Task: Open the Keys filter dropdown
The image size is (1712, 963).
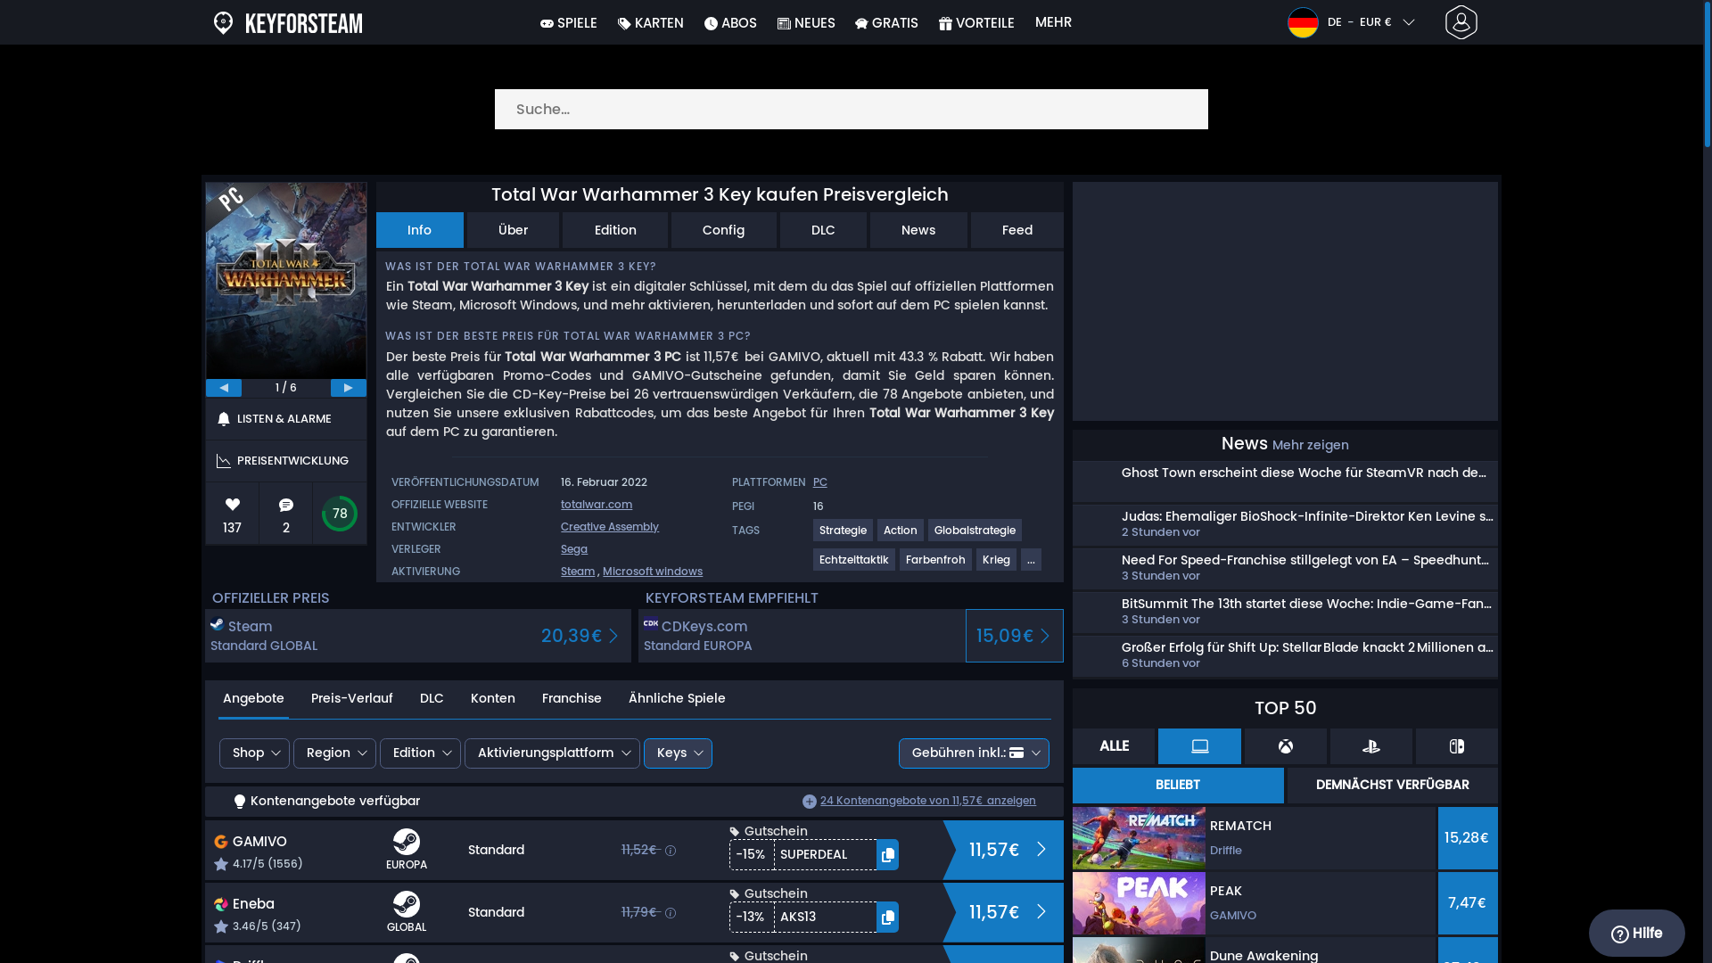Action: 678,753
